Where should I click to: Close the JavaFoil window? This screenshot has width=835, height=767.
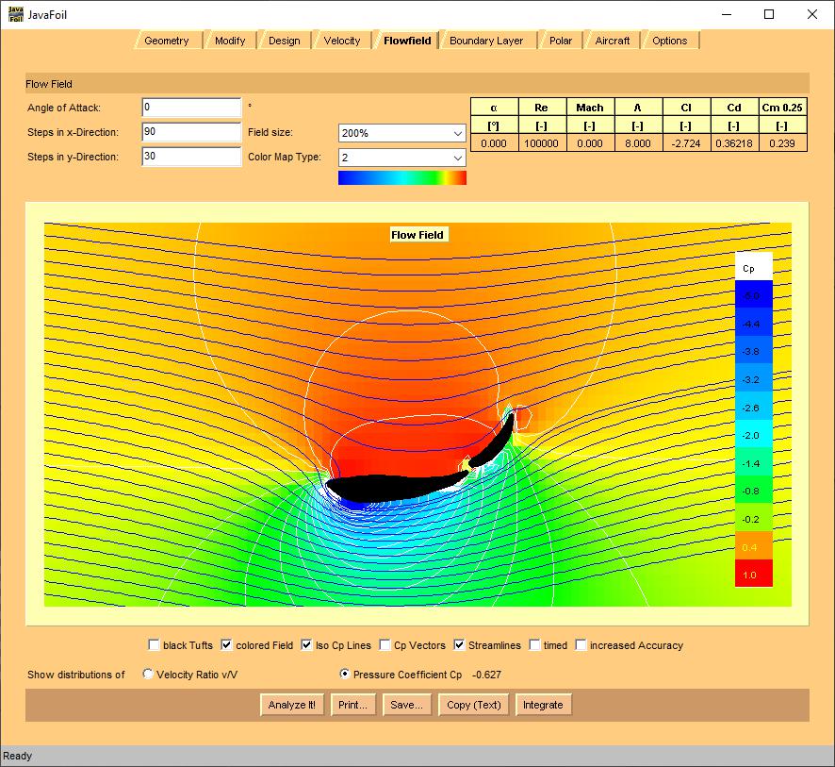click(811, 14)
